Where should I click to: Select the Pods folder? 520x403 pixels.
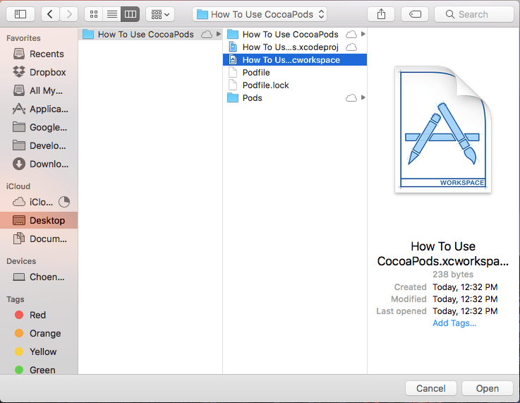pos(295,98)
